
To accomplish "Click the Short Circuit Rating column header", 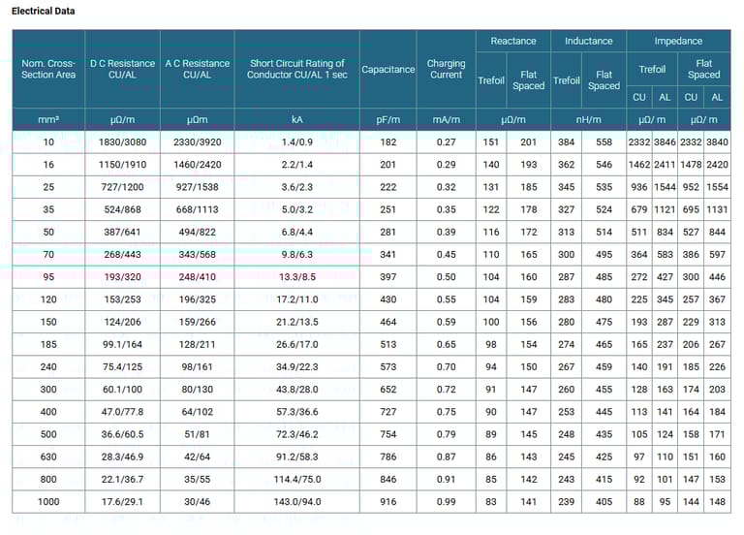I will [x=296, y=69].
